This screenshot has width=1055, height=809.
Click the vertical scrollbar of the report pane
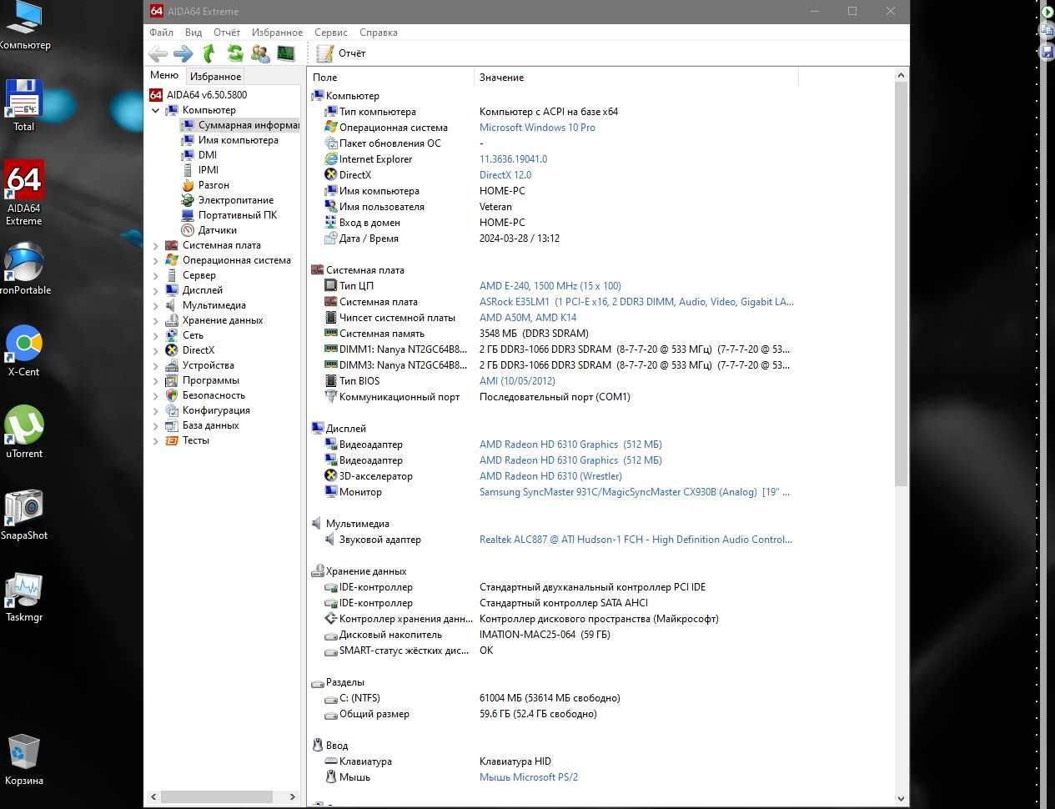click(901, 437)
